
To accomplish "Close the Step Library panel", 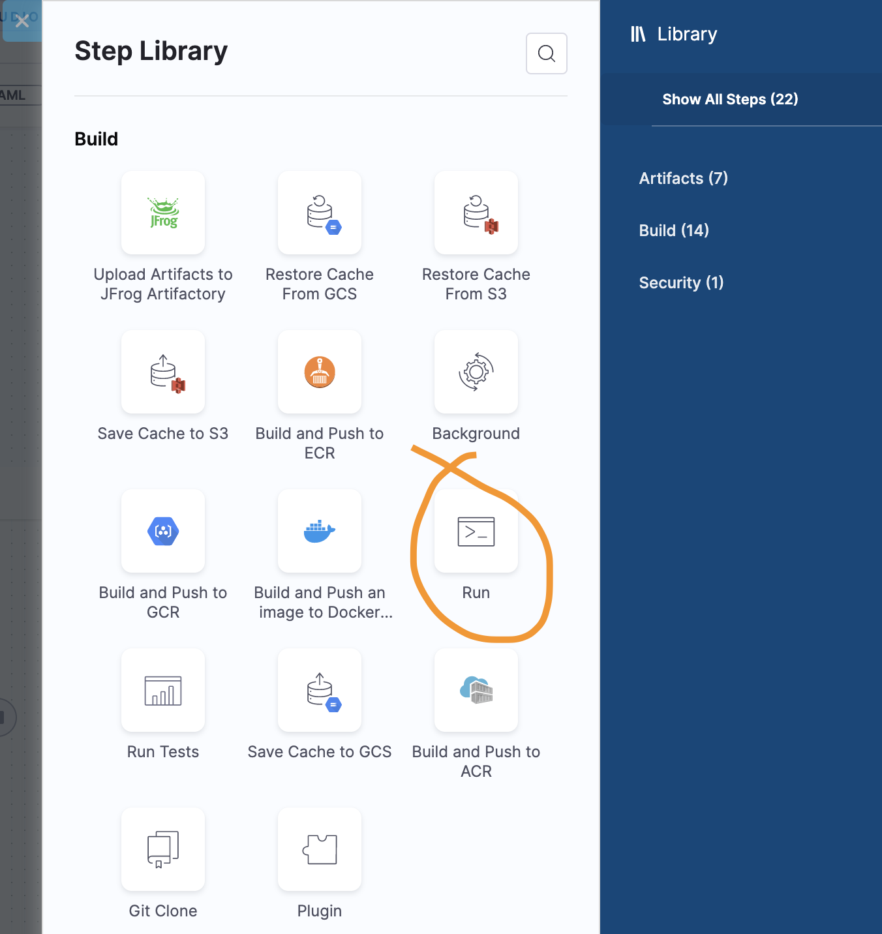I will coord(22,22).
